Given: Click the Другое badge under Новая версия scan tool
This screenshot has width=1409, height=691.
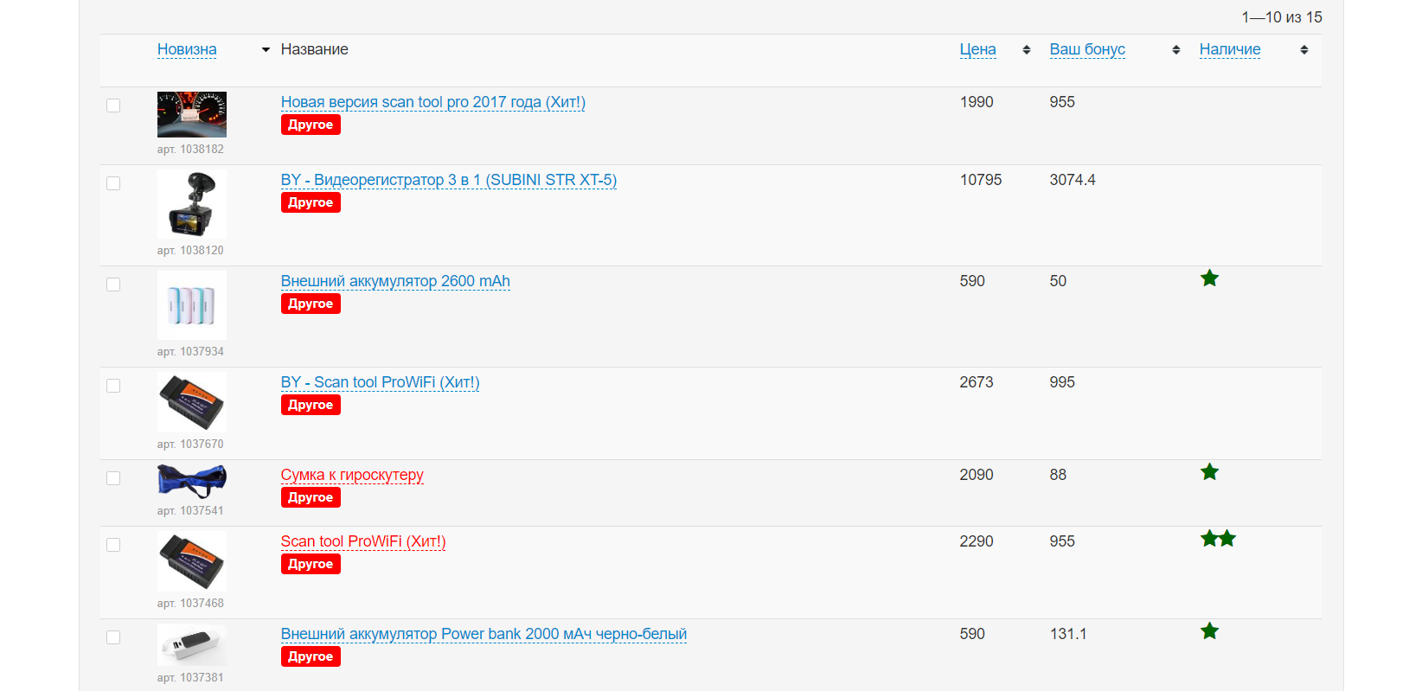Looking at the screenshot, I should (x=311, y=125).
